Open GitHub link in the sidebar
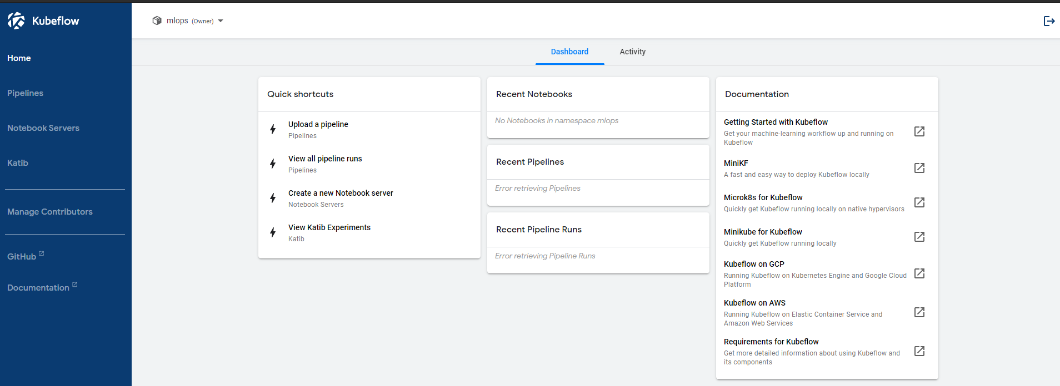The width and height of the screenshot is (1060, 386). (22, 257)
